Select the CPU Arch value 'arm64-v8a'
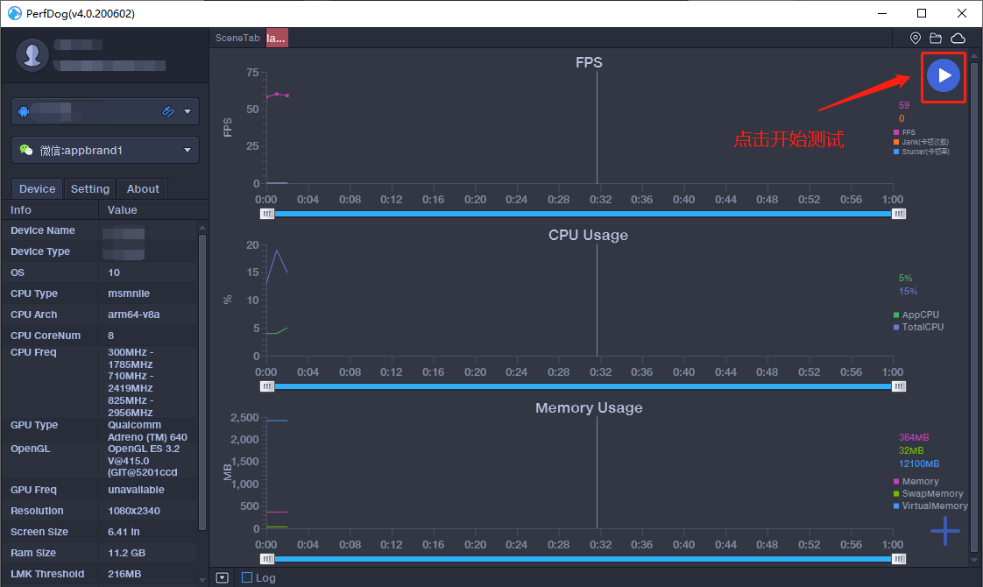 pos(133,315)
